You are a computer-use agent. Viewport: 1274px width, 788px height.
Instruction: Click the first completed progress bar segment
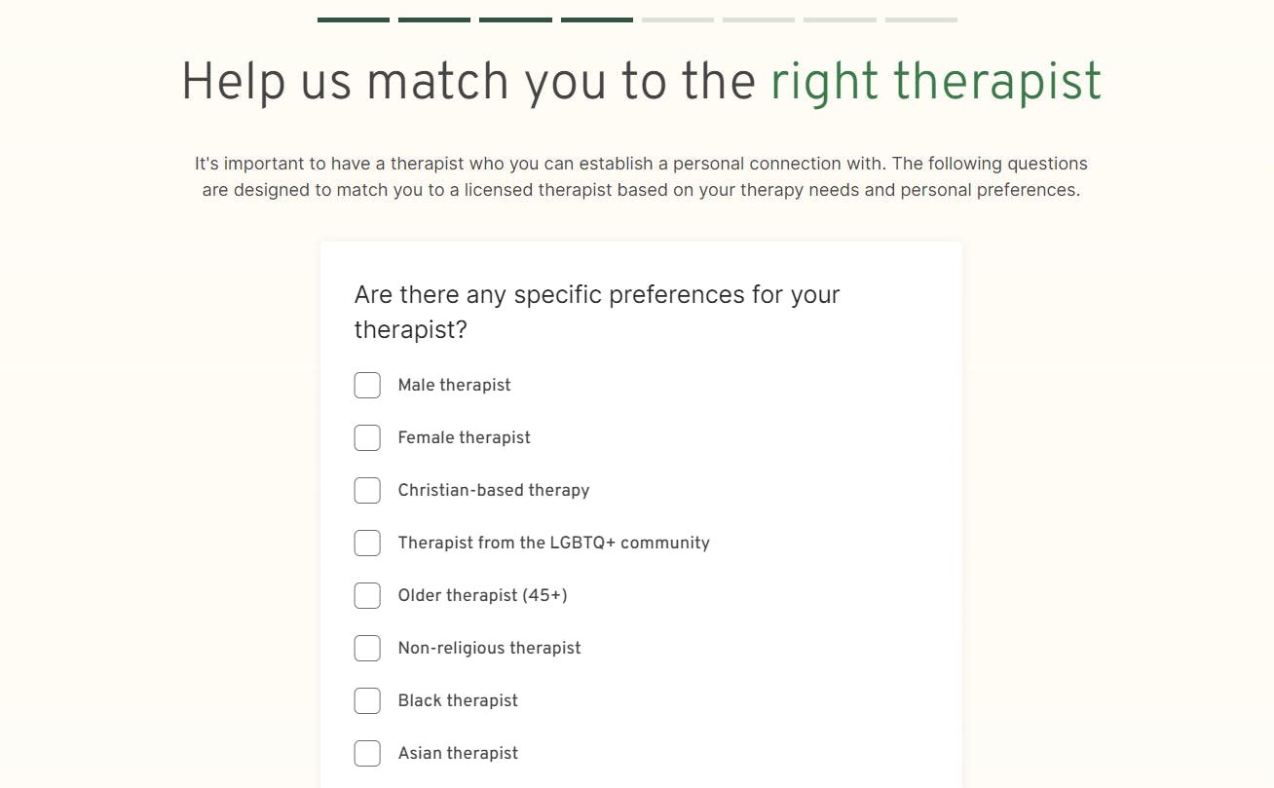[353, 18]
